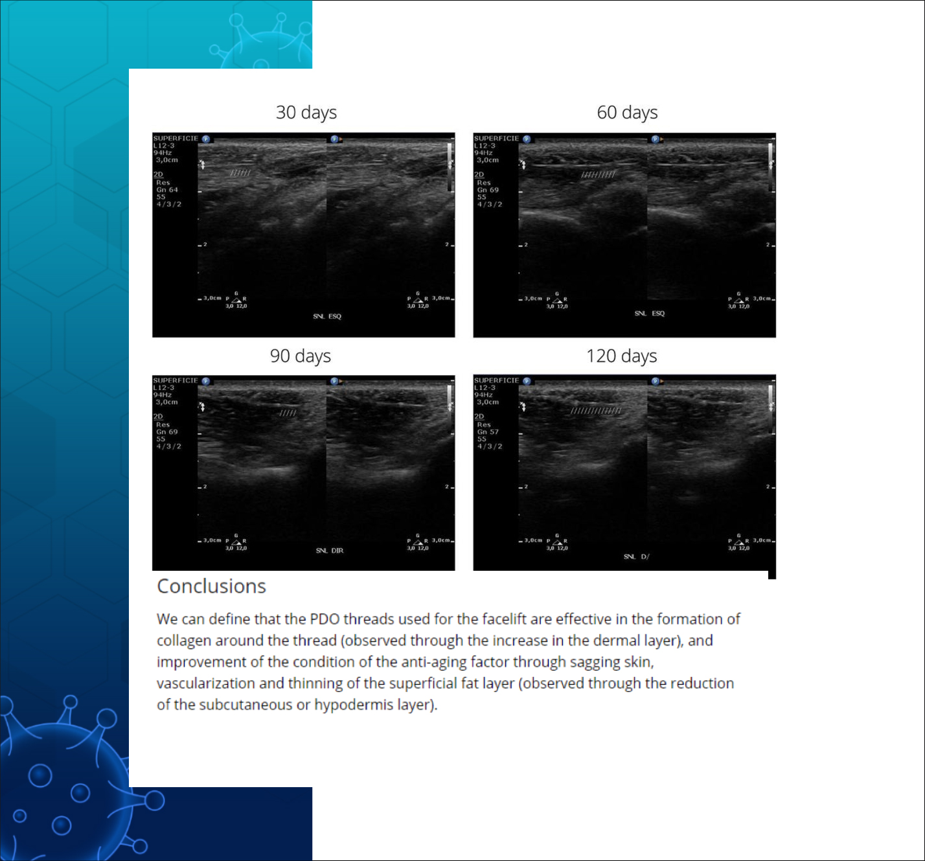The width and height of the screenshot is (925, 861).
Task: Select the 60 days ultrasound image
Action: (x=624, y=235)
